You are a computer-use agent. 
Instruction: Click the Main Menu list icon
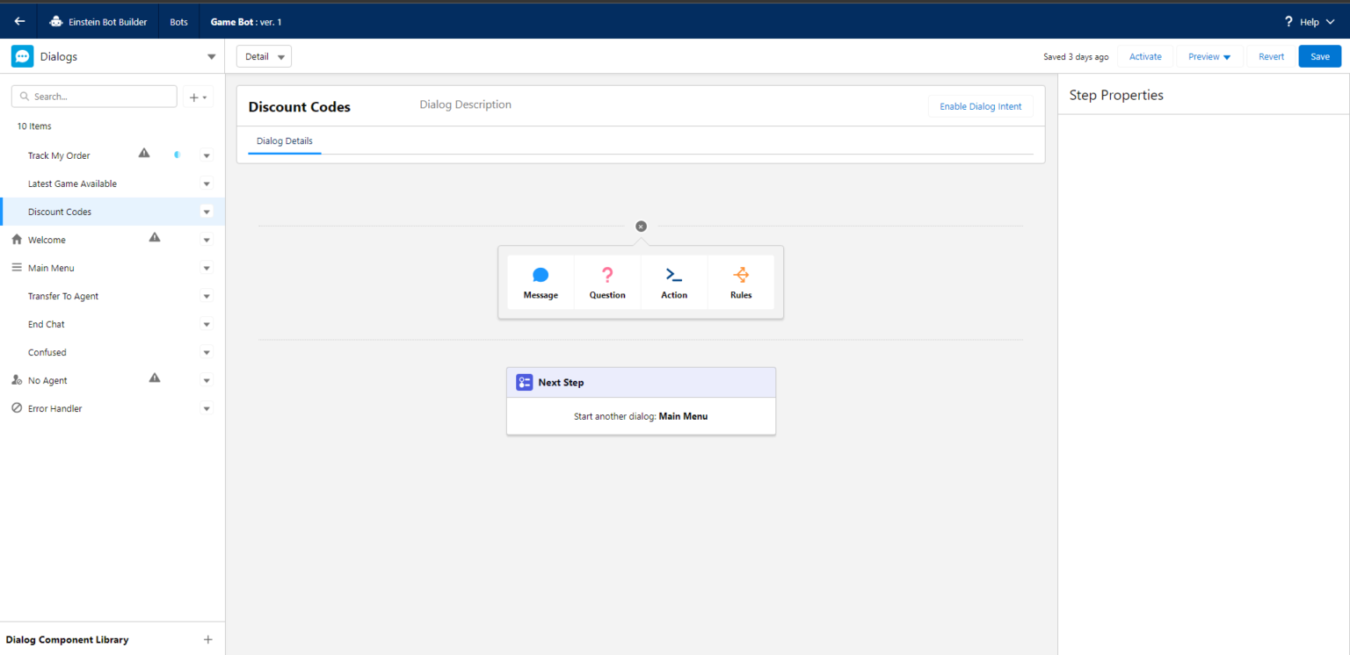16,267
